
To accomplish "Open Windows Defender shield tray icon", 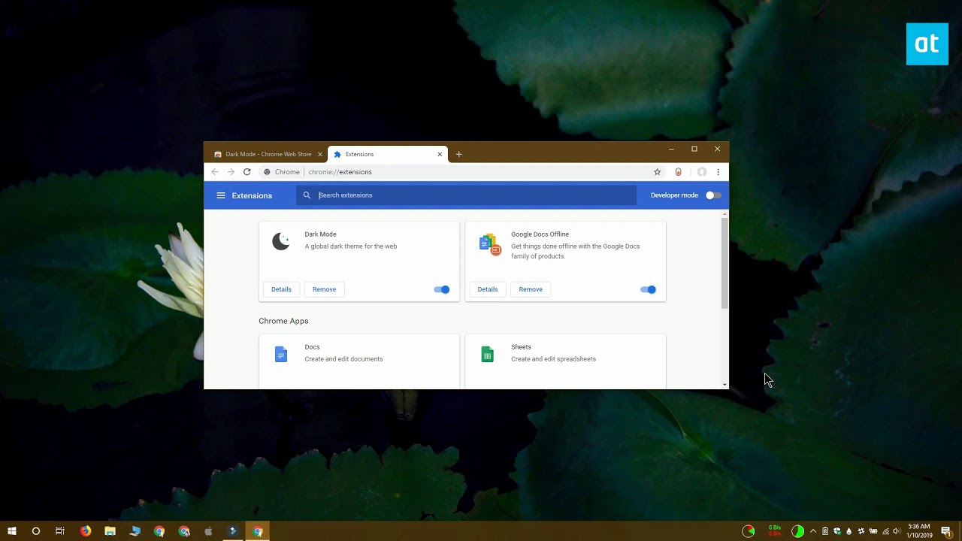I will [837, 531].
